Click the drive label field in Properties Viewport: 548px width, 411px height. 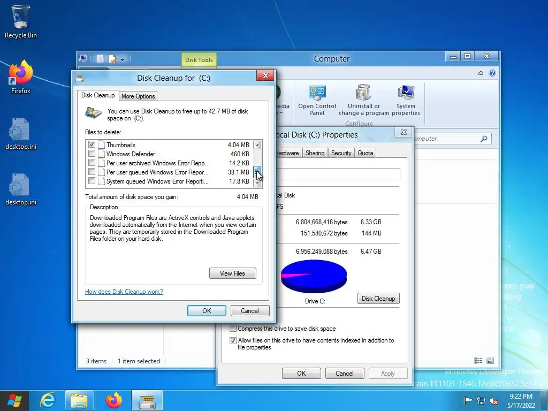338,174
